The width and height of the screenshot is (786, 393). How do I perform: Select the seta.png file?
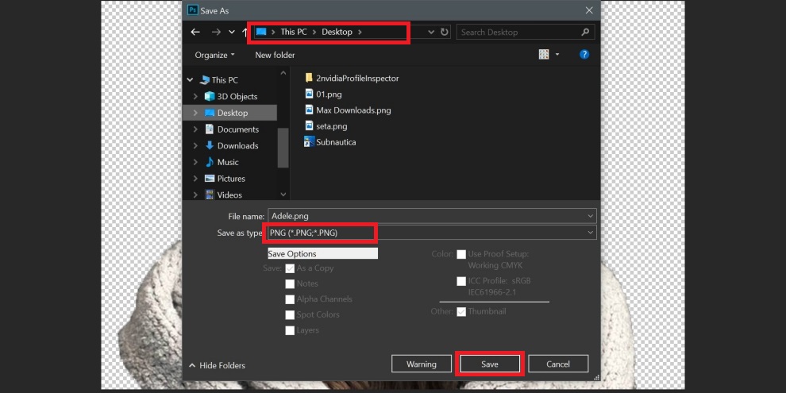click(x=326, y=126)
